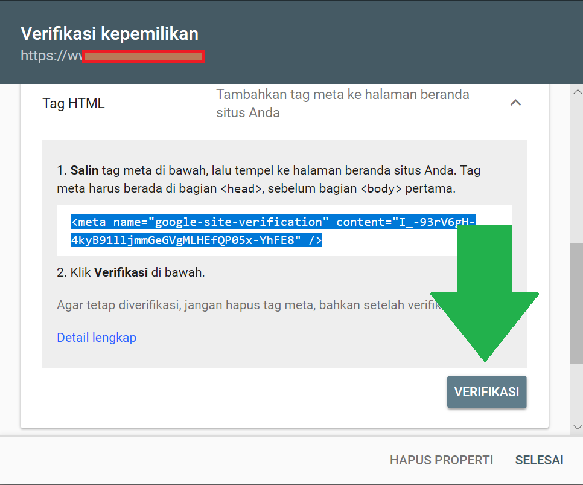
Task: Click the 'Tambahkan tag meta' description text
Action: point(342,103)
